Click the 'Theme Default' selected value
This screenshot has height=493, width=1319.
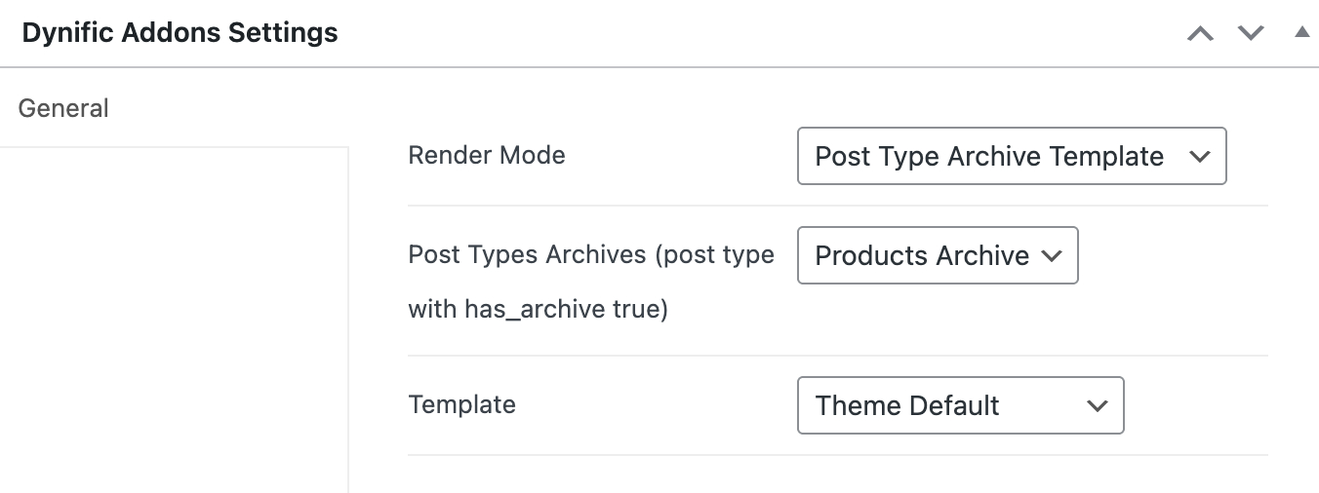[x=907, y=406]
